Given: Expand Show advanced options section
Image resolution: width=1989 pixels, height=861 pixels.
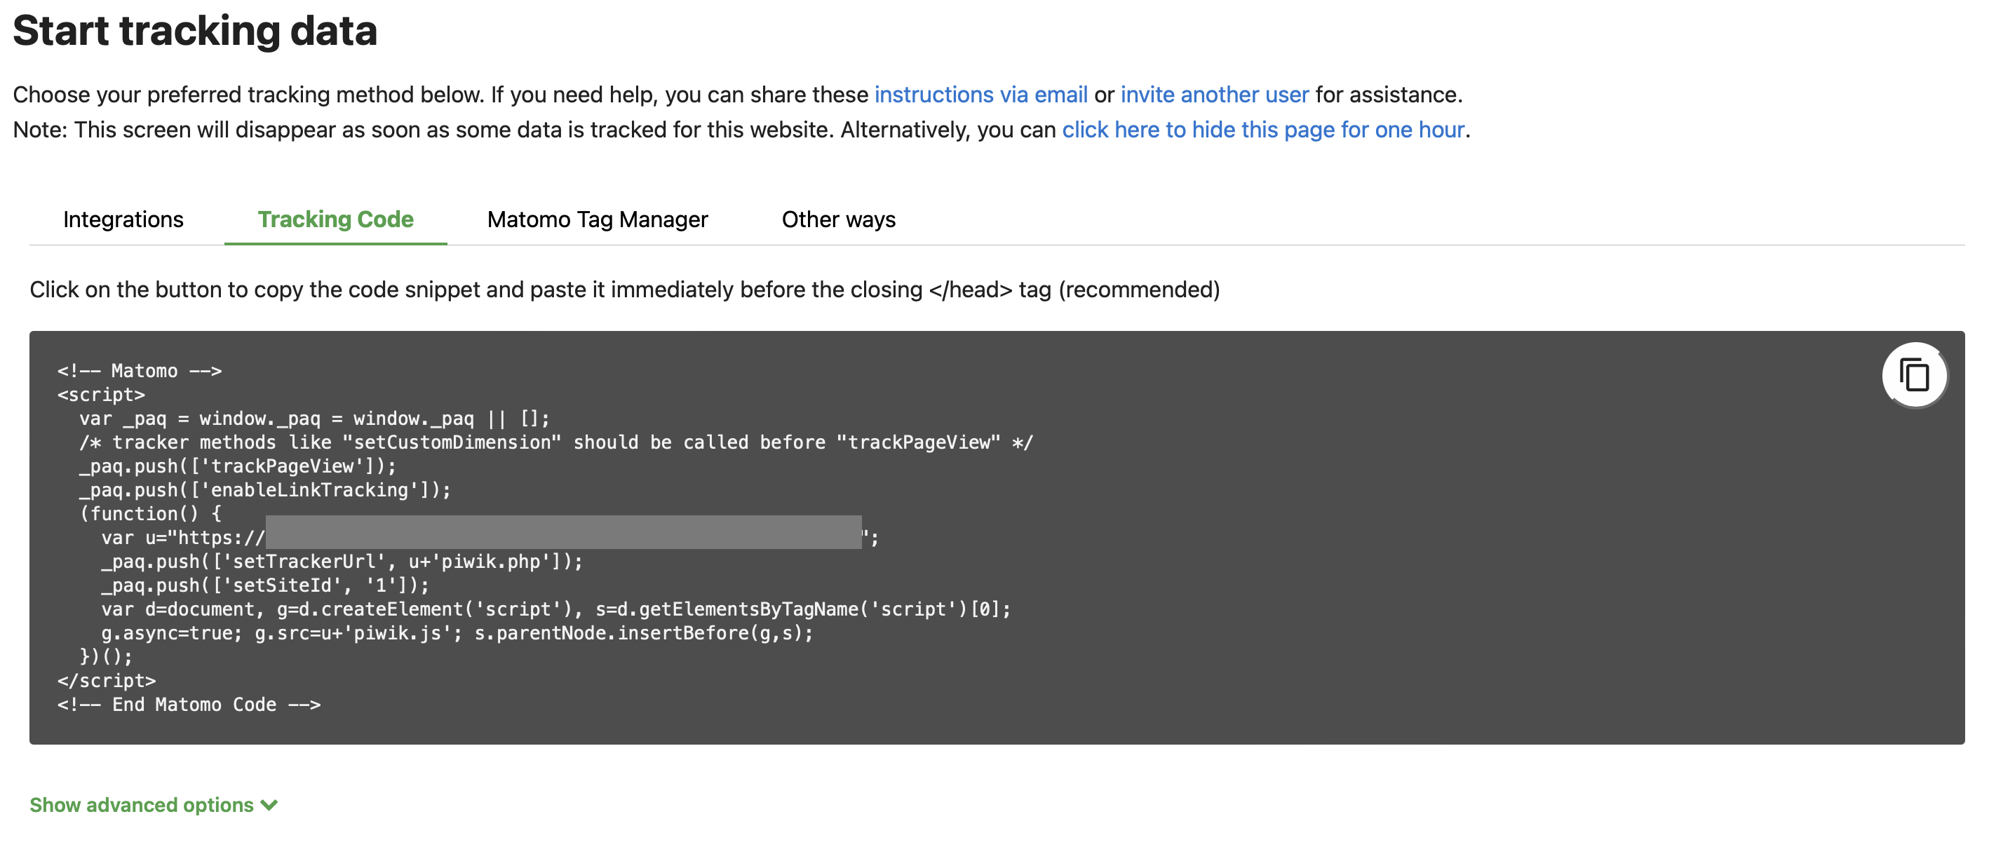Looking at the screenshot, I should (x=151, y=804).
